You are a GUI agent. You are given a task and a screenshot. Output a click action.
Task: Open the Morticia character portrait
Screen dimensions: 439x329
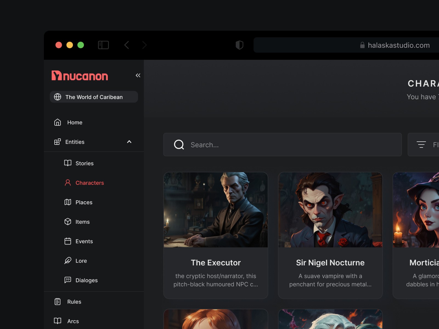[x=416, y=210]
